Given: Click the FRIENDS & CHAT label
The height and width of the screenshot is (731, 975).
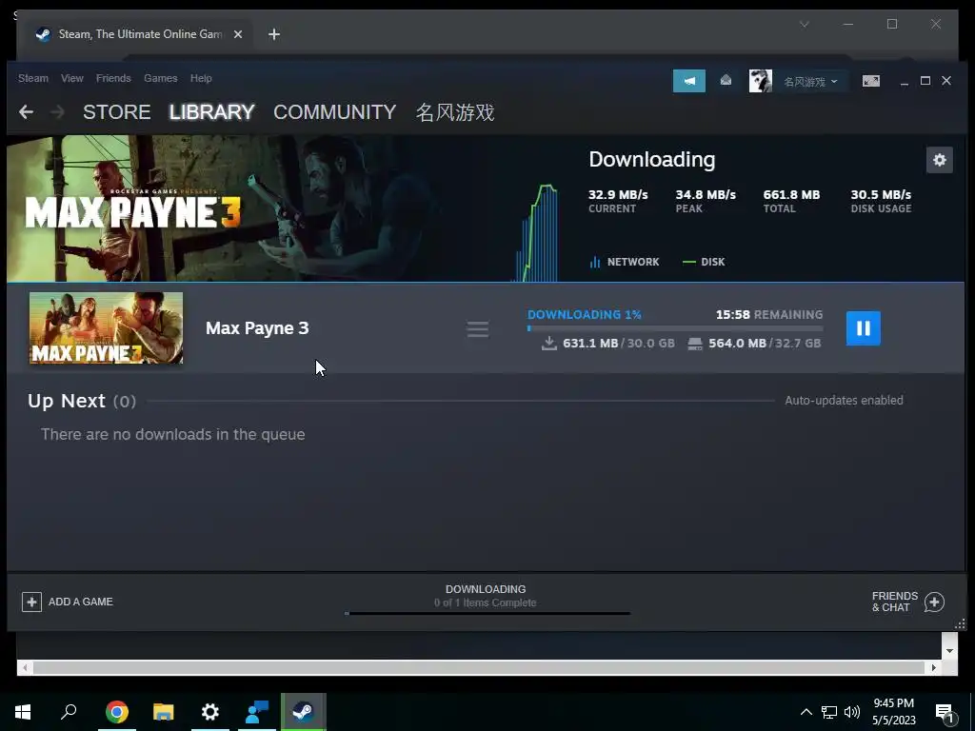Looking at the screenshot, I should point(895,602).
